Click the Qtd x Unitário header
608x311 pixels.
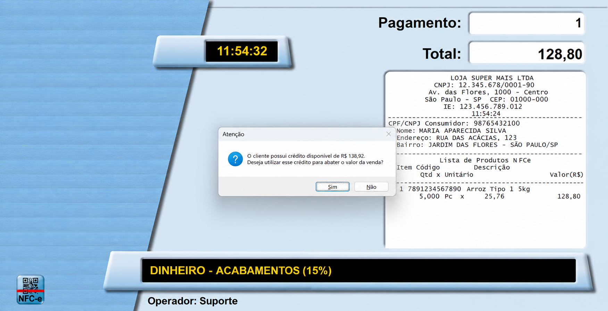point(447,175)
